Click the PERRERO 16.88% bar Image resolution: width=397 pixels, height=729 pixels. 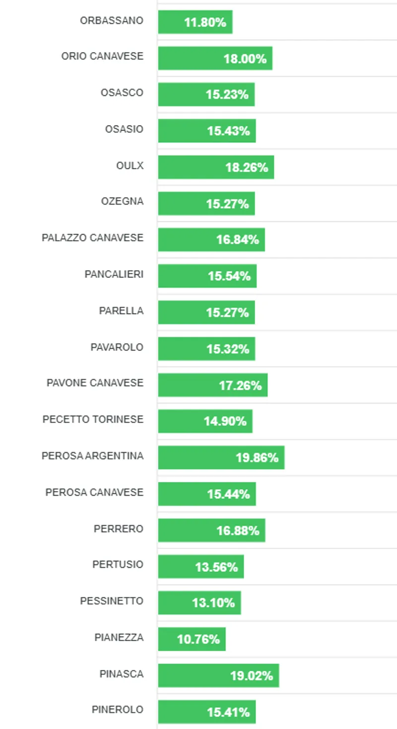[211, 530]
